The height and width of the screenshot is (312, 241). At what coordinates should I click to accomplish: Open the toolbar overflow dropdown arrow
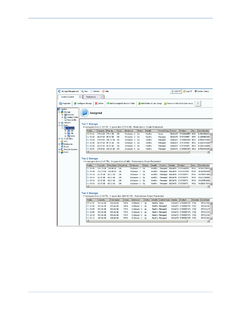coord(198,103)
